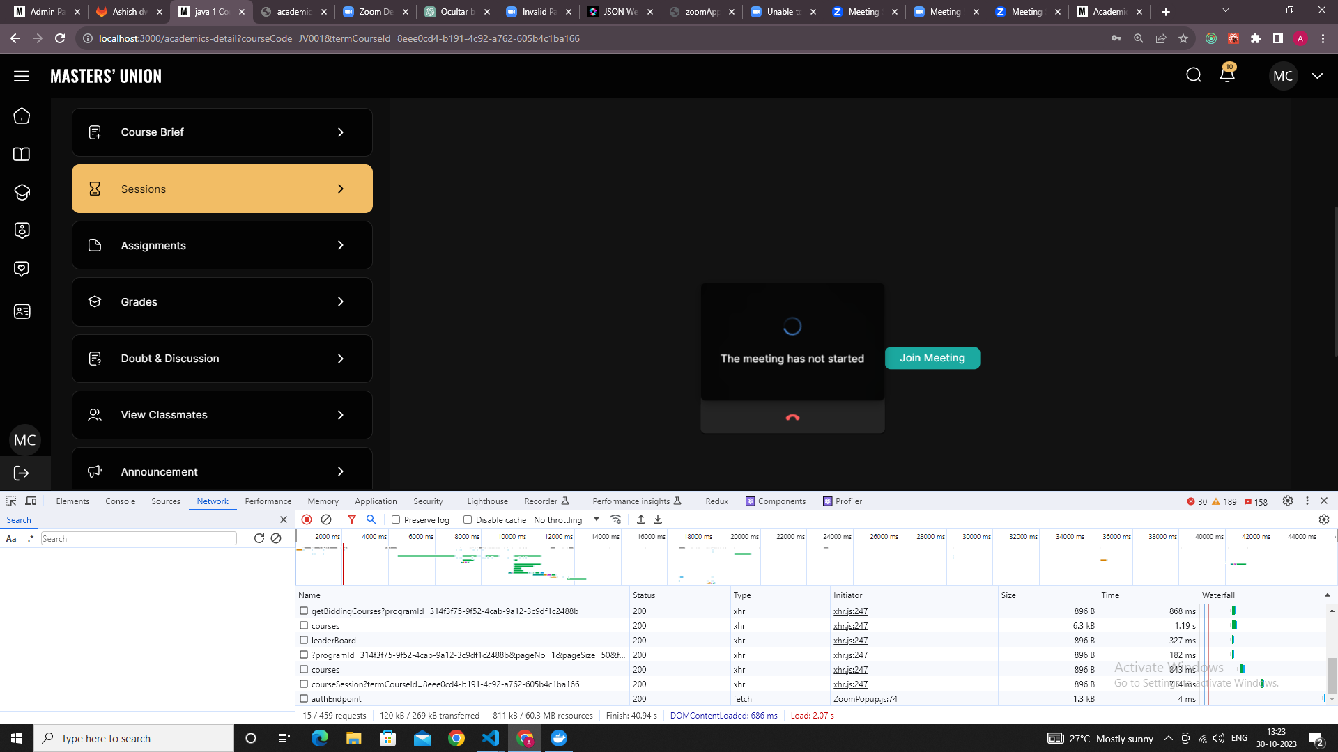Viewport: 1338px width, 752px height.
Task: Click the DevTools search input field
Action: pos(139,539)
